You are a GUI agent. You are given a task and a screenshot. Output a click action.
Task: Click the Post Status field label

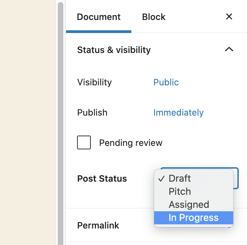pyautogui.click(x=102, y=179)
